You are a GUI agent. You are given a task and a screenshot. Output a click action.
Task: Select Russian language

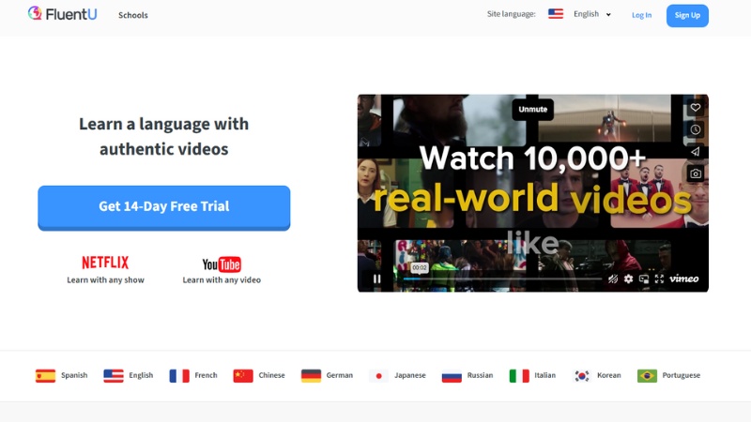(x=480, y=376)
